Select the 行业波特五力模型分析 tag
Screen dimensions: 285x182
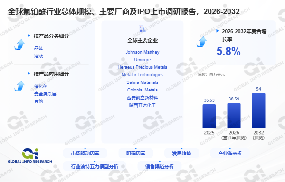[95, 166]
